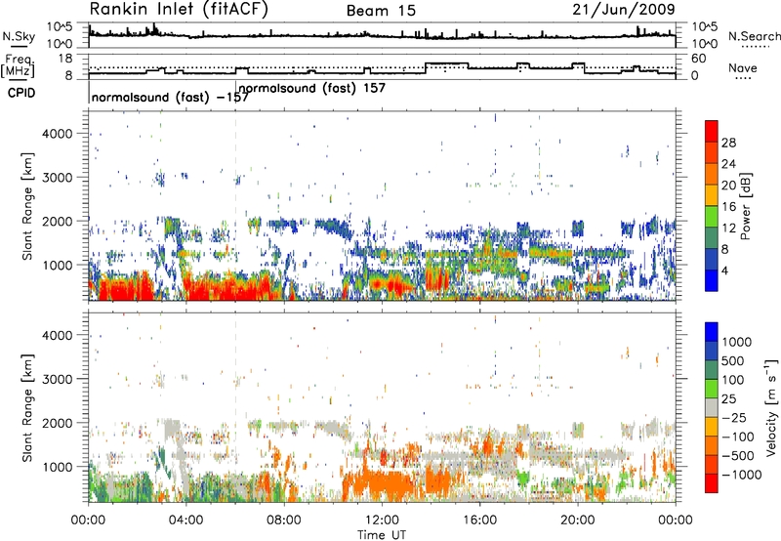781x541 pixels.
Task: Click the orange band of velocity colorbar
Action: pos(712,445)
